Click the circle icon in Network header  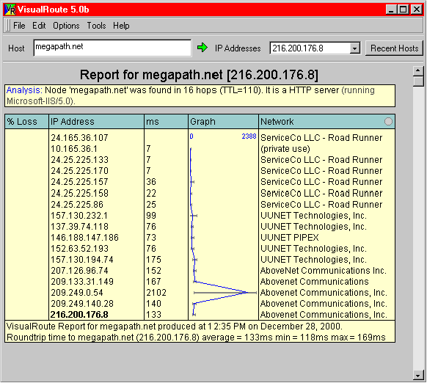(388, 122)
